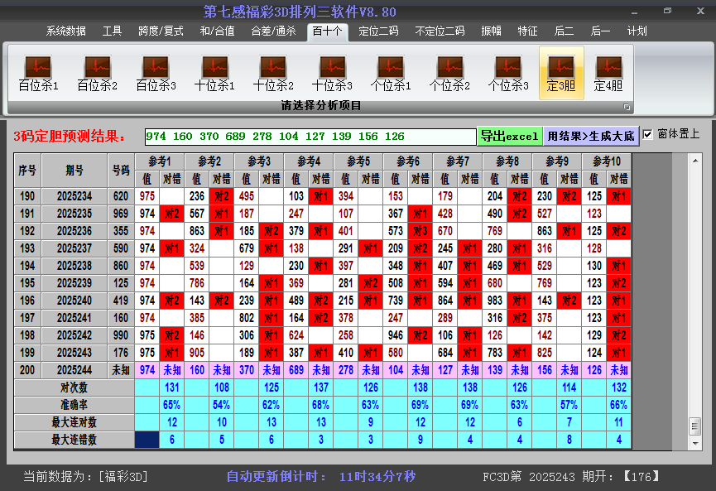716x491 pixels.
Task: Open the 跨度/复式 tab
Action: tap(161, 31)
